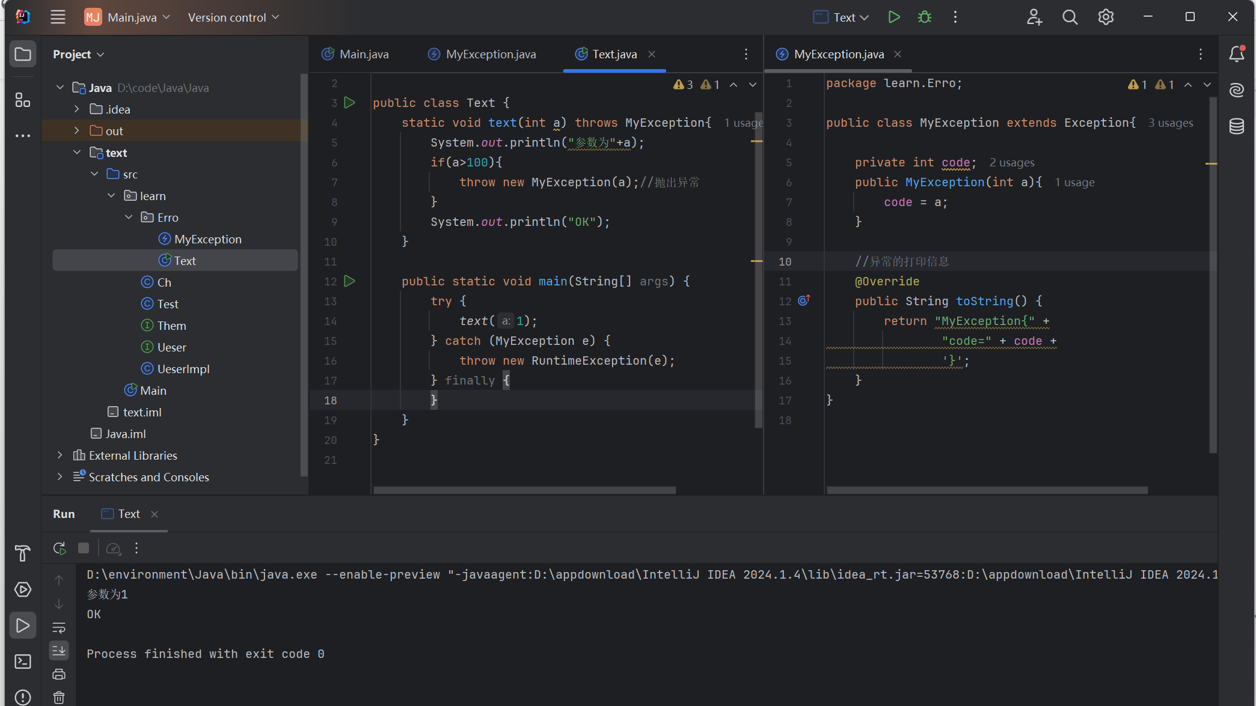Open Build hammer tool window
Screen dimensions: 1256x706
coord(23,553)
